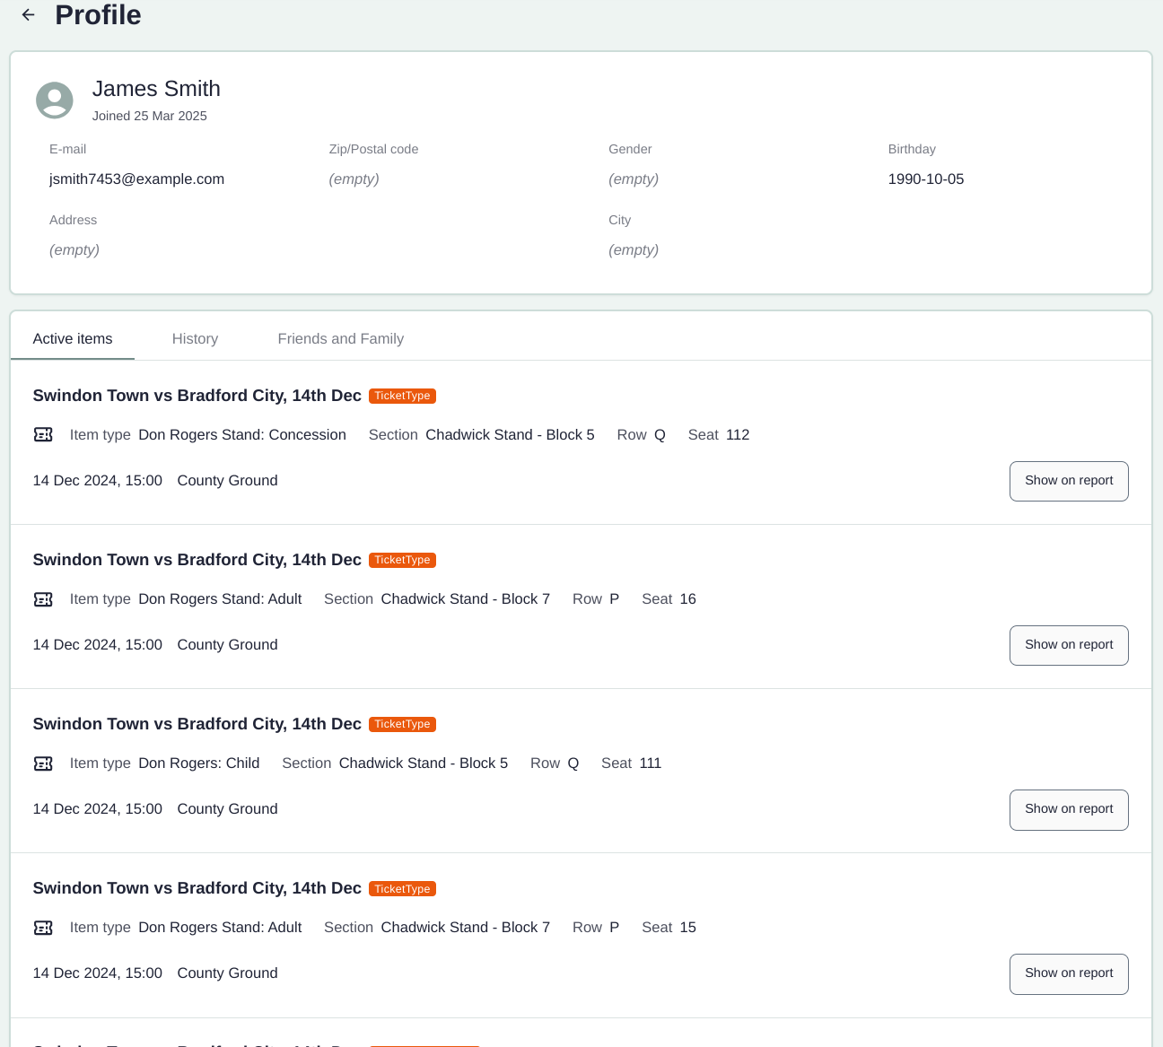Viewport: 1163px width, 1047px height.
Task: Click James Smith's profile avatar icon
Action: 54,100
